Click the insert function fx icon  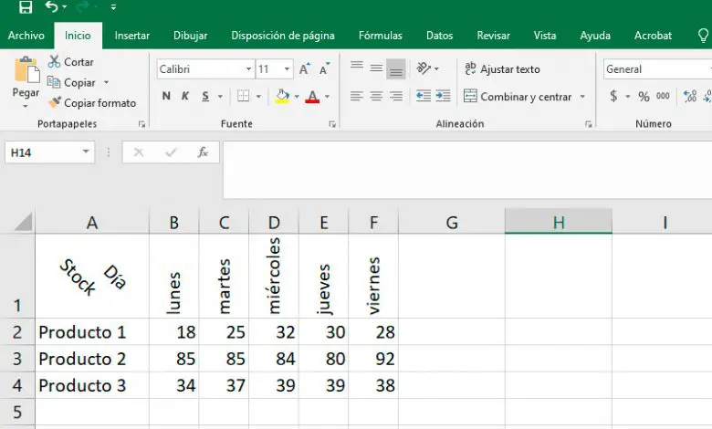tap(203, 152)
